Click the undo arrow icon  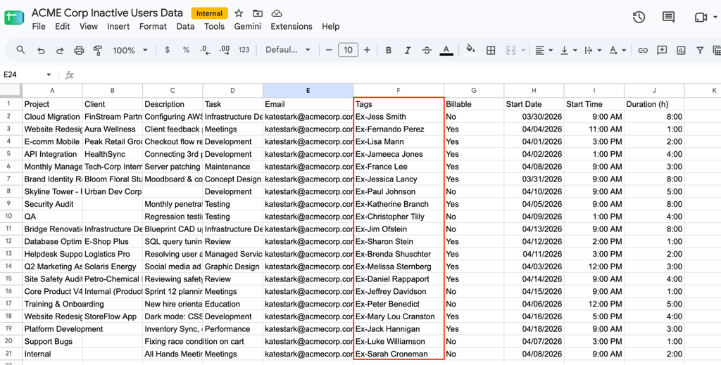coord(41,50)
